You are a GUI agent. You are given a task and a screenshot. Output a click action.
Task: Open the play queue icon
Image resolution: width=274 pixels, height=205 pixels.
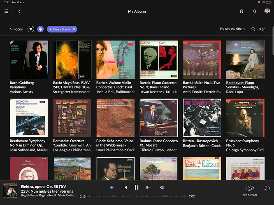162,187
